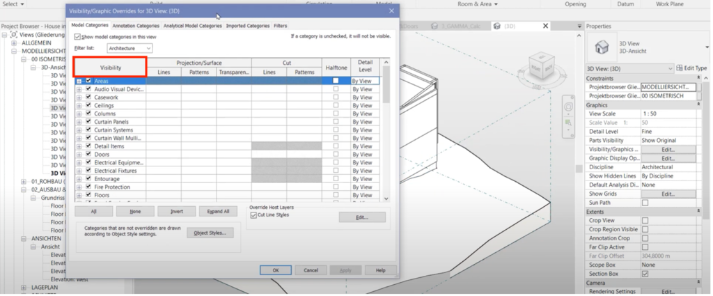Uncheck the Ceilings category checkbox
Viewport: 713px width, 296px height.
[88, 105]
